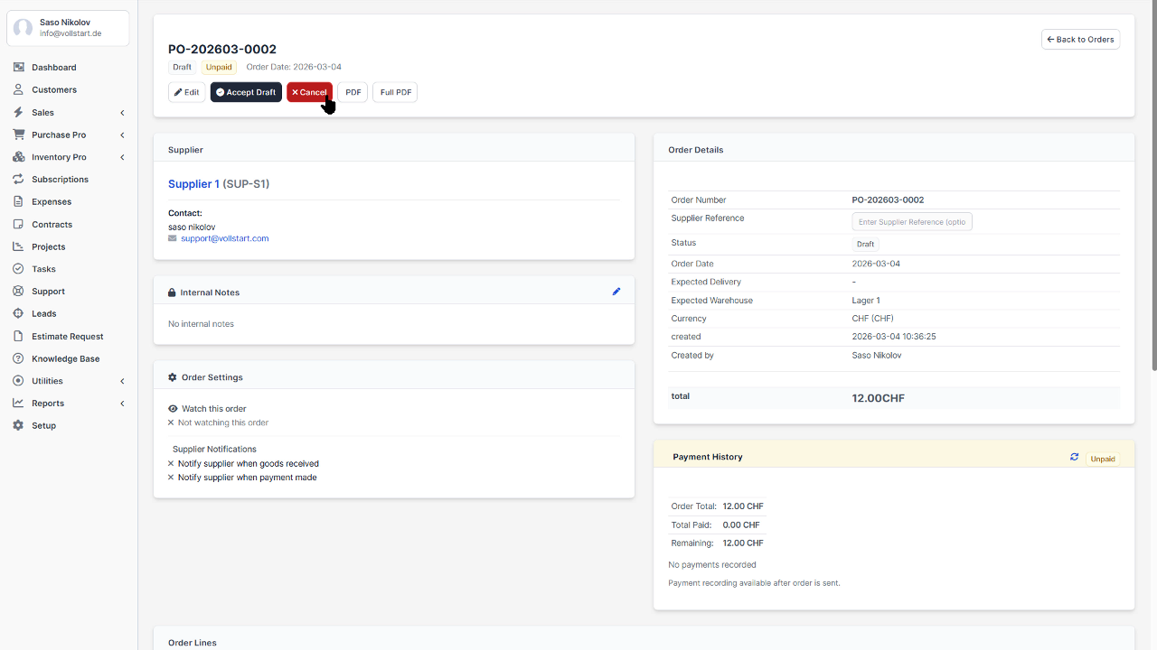Click the Subscriptions refresh icon
Screen dimensions: 1157x650
18,180
